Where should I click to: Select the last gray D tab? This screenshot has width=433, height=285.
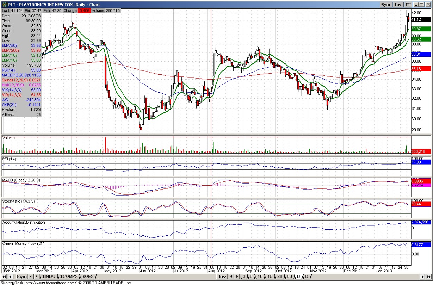[307, 277]
